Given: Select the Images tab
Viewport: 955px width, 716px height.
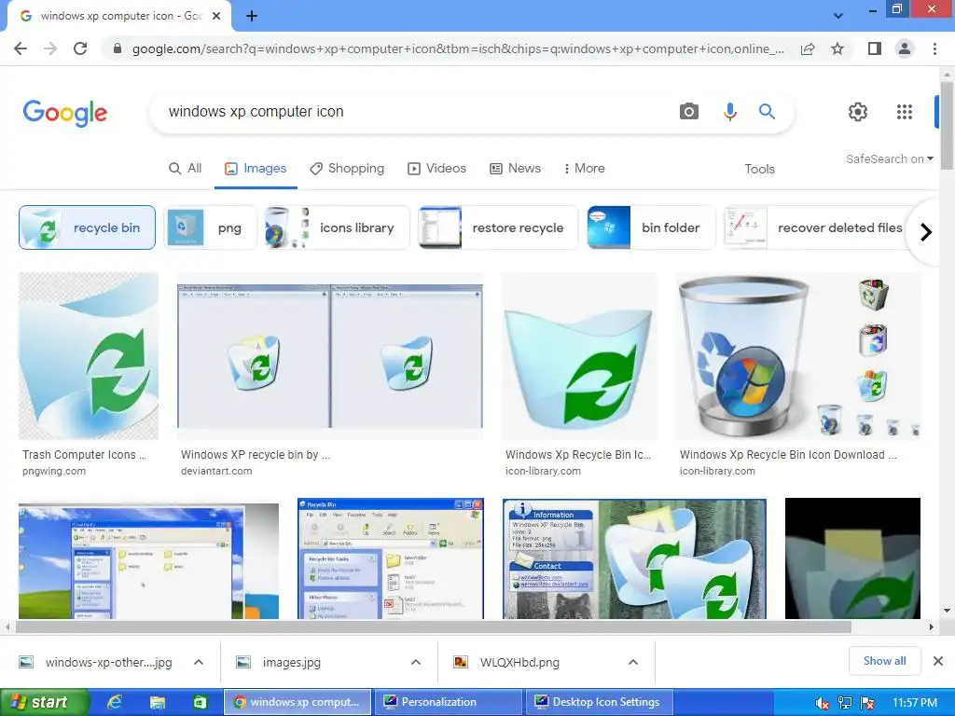Looking at the screenshot, I should point(256,169).
